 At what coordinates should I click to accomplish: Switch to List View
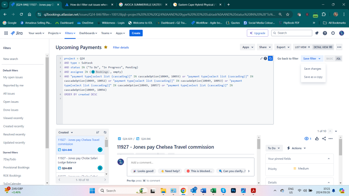pyautogui.click(x=302, y=47)
